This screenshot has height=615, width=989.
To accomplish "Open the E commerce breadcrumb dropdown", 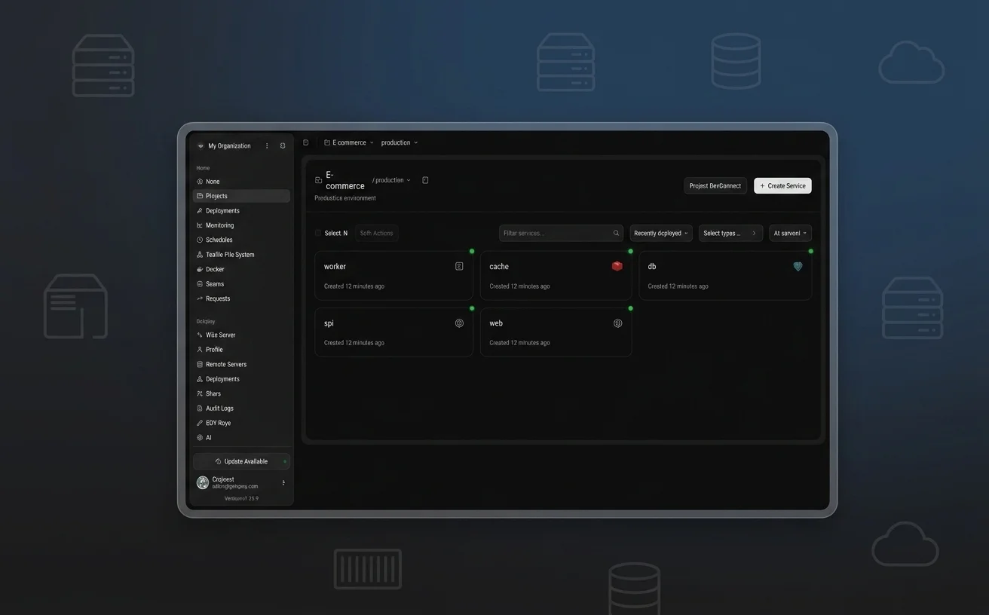I will (x=349, y=142).
